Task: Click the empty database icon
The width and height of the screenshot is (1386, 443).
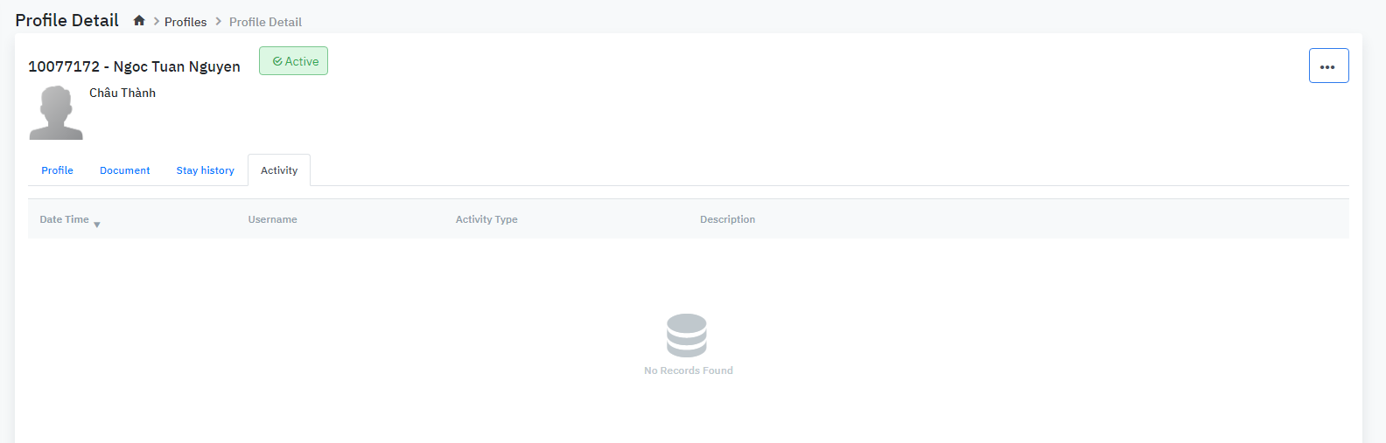Action: [x=687, y=336]
